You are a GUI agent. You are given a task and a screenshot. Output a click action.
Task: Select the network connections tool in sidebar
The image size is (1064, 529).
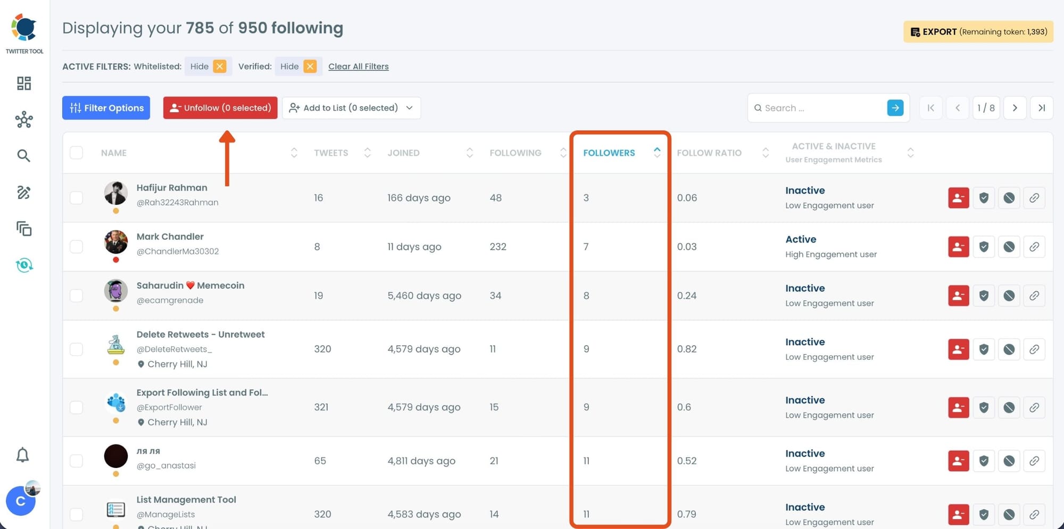23,120
